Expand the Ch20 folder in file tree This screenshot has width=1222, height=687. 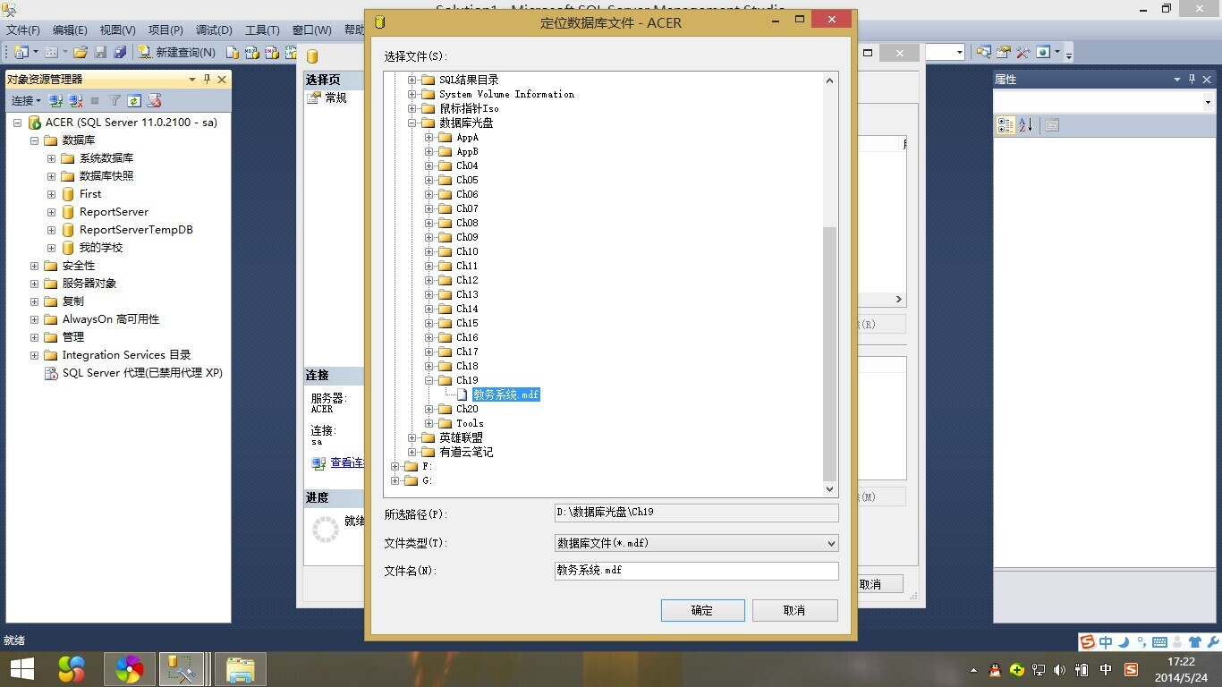[429, 409]
